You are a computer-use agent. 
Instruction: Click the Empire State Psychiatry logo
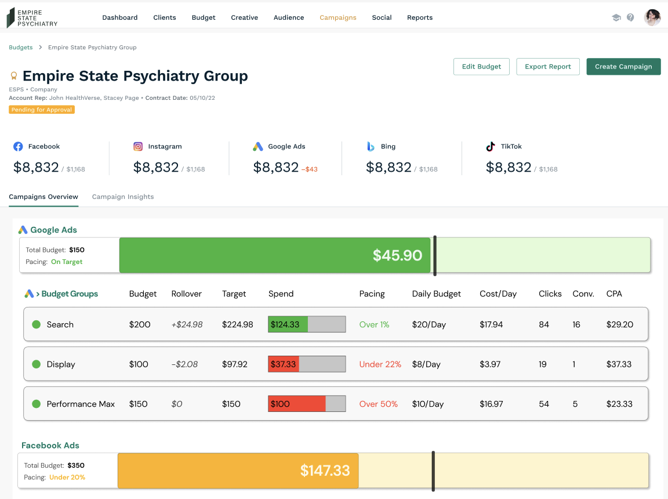click(32, 17)
